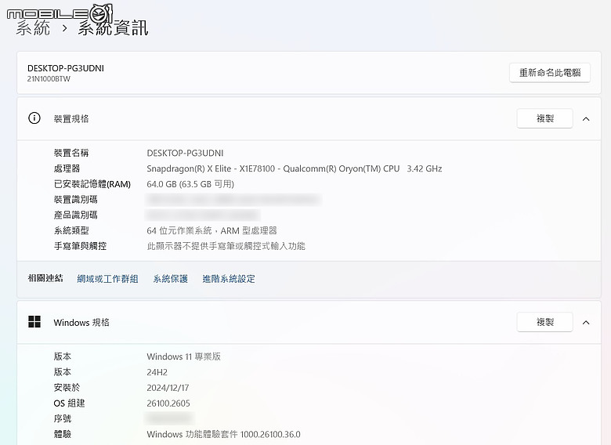The width and height of the screenshot is (611, 445).
Task: Select the install date 2024/12/17
Action: click(168, 388)
